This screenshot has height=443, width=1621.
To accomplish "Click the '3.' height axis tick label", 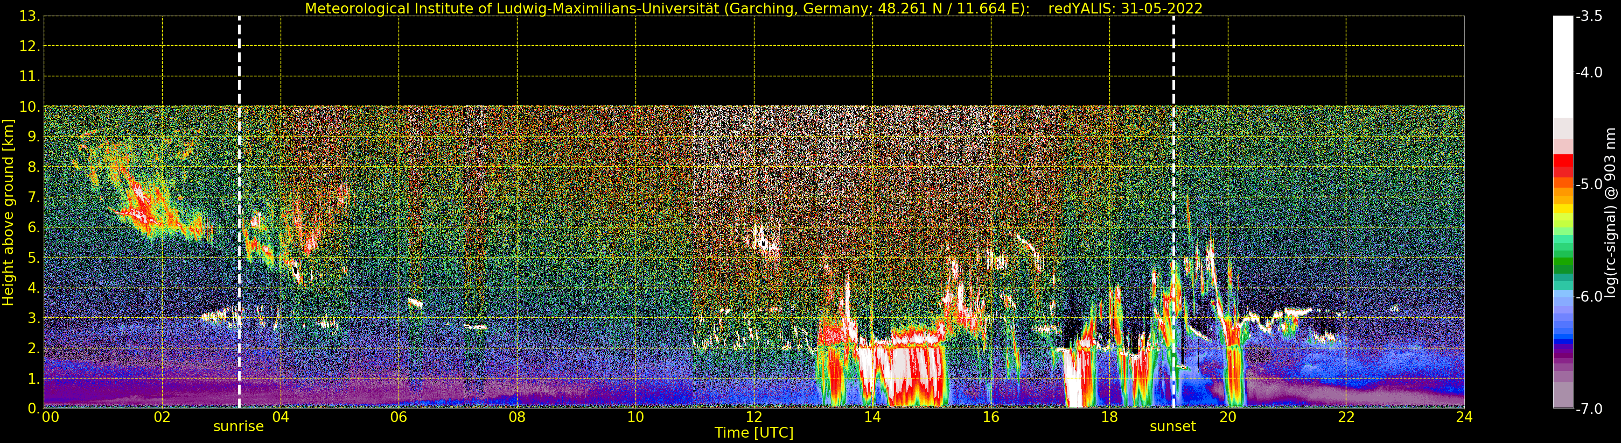I will tap(34, 318).
